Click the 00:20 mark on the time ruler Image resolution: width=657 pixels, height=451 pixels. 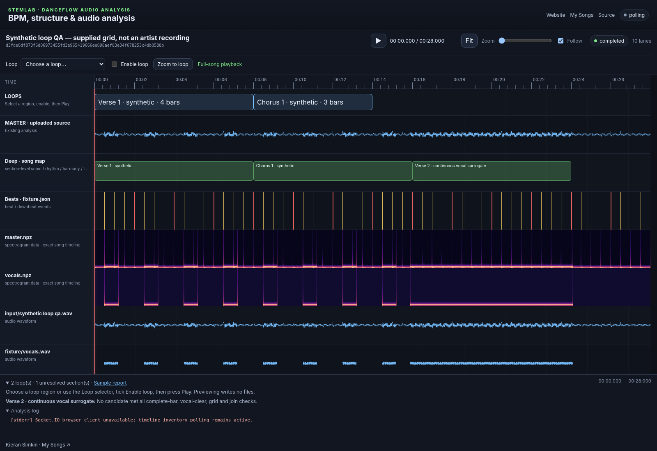499,80
